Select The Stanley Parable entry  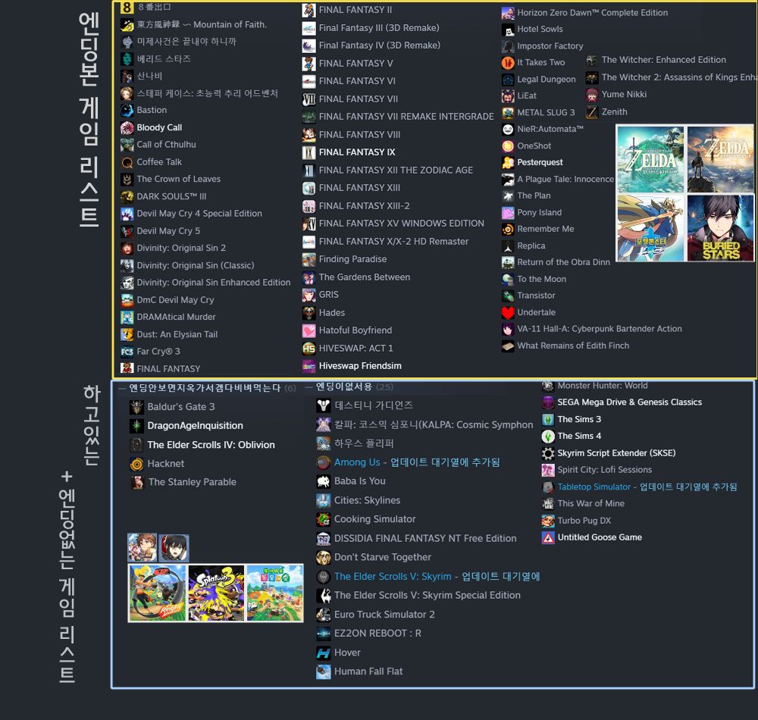193,482
